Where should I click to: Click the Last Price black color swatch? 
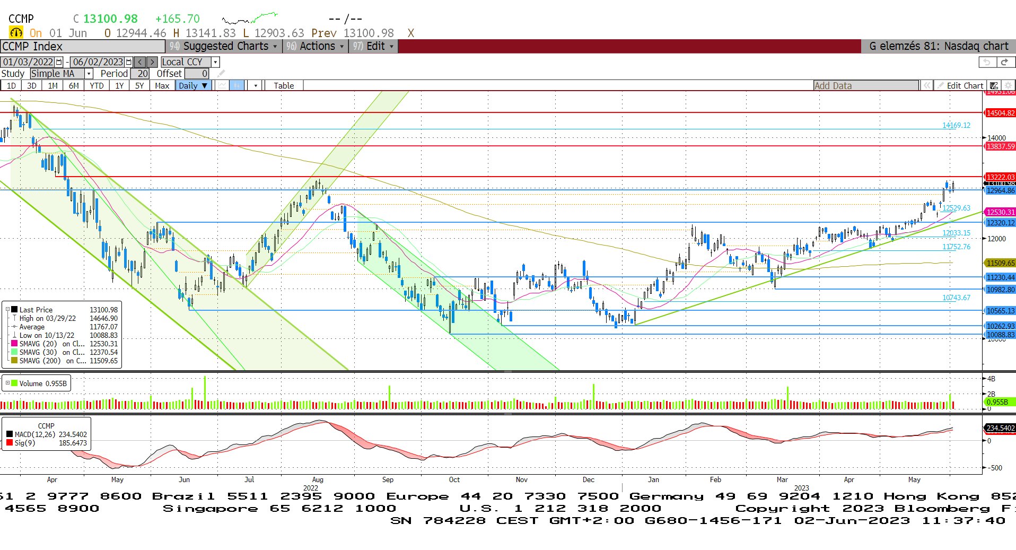click(x=14, y=310)
